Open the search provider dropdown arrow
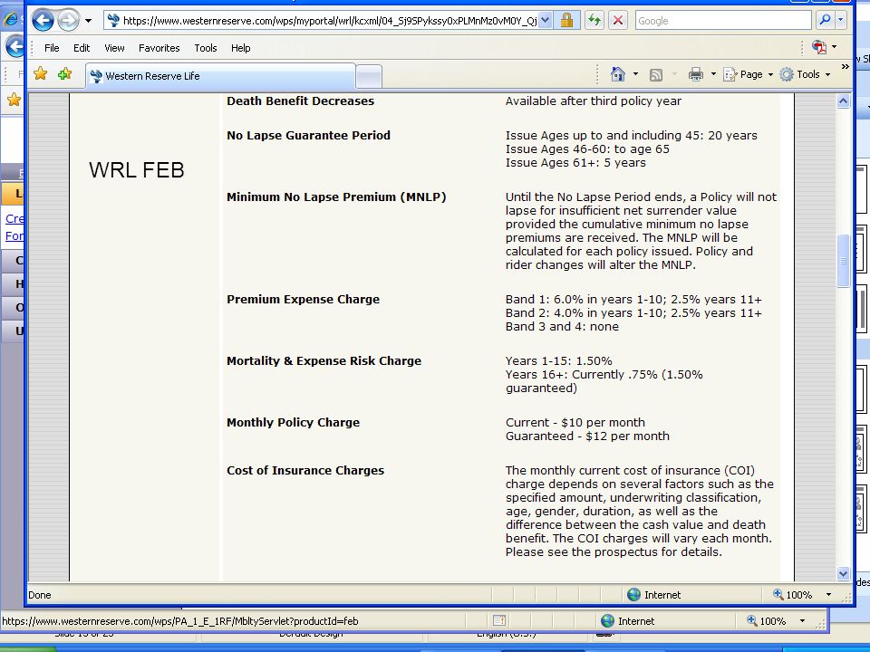The height and width of the screenshot is (652, 870). pyautogui.click(x=841, y=21)
